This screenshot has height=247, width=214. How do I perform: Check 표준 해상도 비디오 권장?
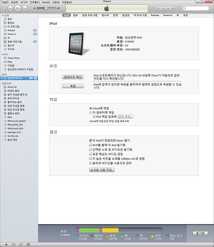[x=91, y=154]
